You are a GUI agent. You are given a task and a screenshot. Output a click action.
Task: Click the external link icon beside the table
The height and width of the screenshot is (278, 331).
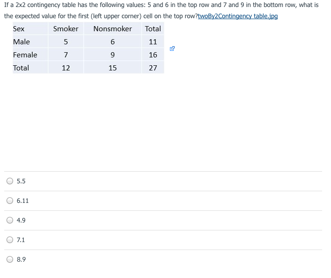[172, 48]
